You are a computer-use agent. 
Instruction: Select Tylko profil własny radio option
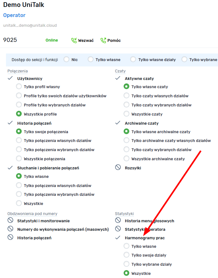click(19, 87)
